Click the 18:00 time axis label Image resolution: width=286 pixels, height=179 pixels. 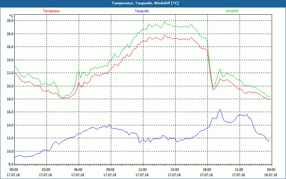click(x=207, y=170)
